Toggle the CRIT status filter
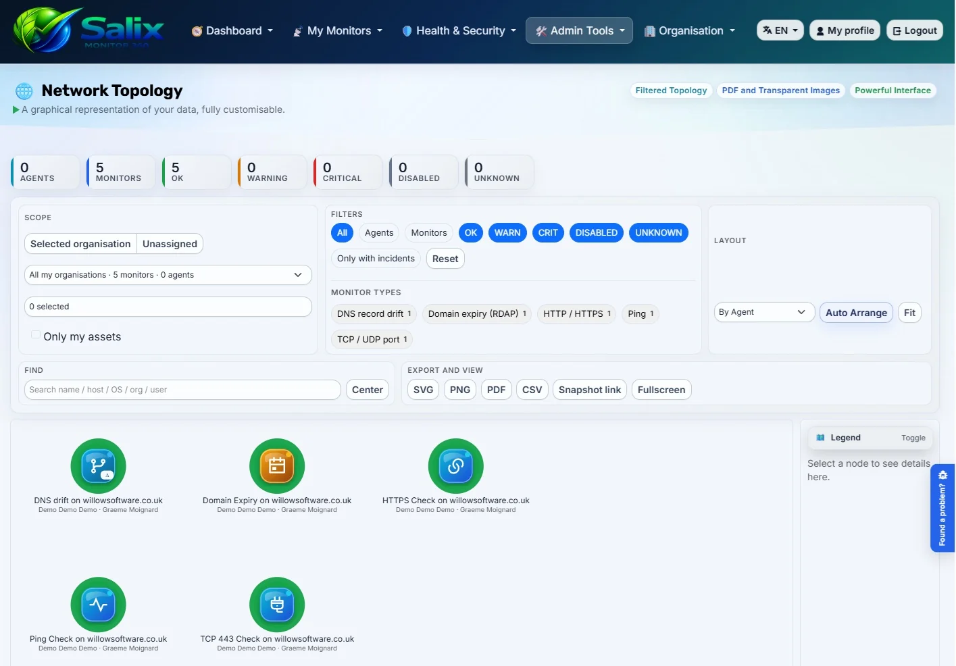 point(548,232)
